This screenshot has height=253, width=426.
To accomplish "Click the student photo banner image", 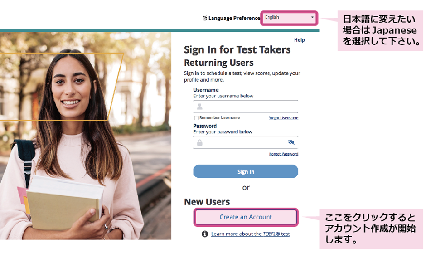I will click(86, 136).
